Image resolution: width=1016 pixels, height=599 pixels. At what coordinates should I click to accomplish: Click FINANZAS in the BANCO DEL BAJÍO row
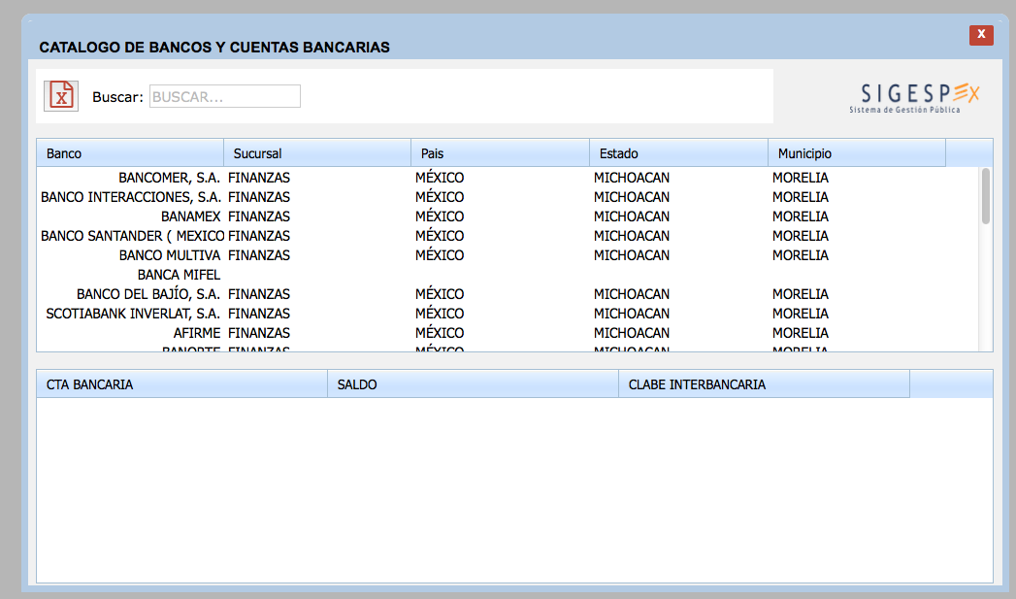tap(259, 294)
